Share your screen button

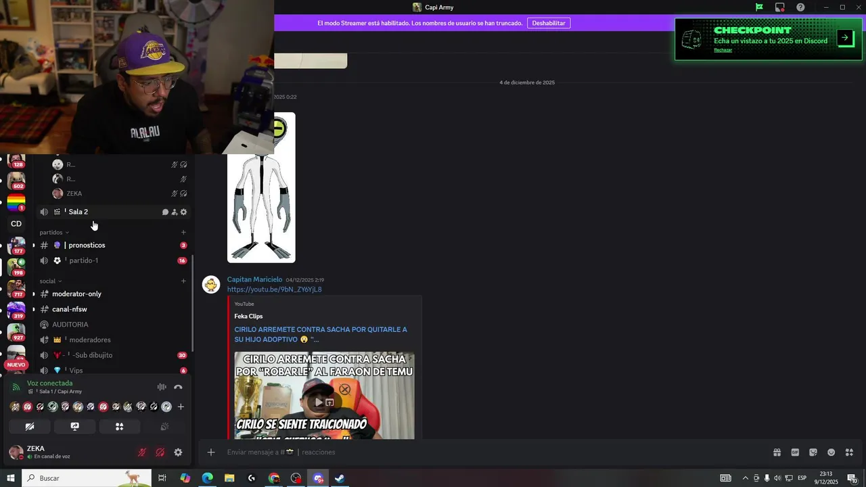point(74,427)
